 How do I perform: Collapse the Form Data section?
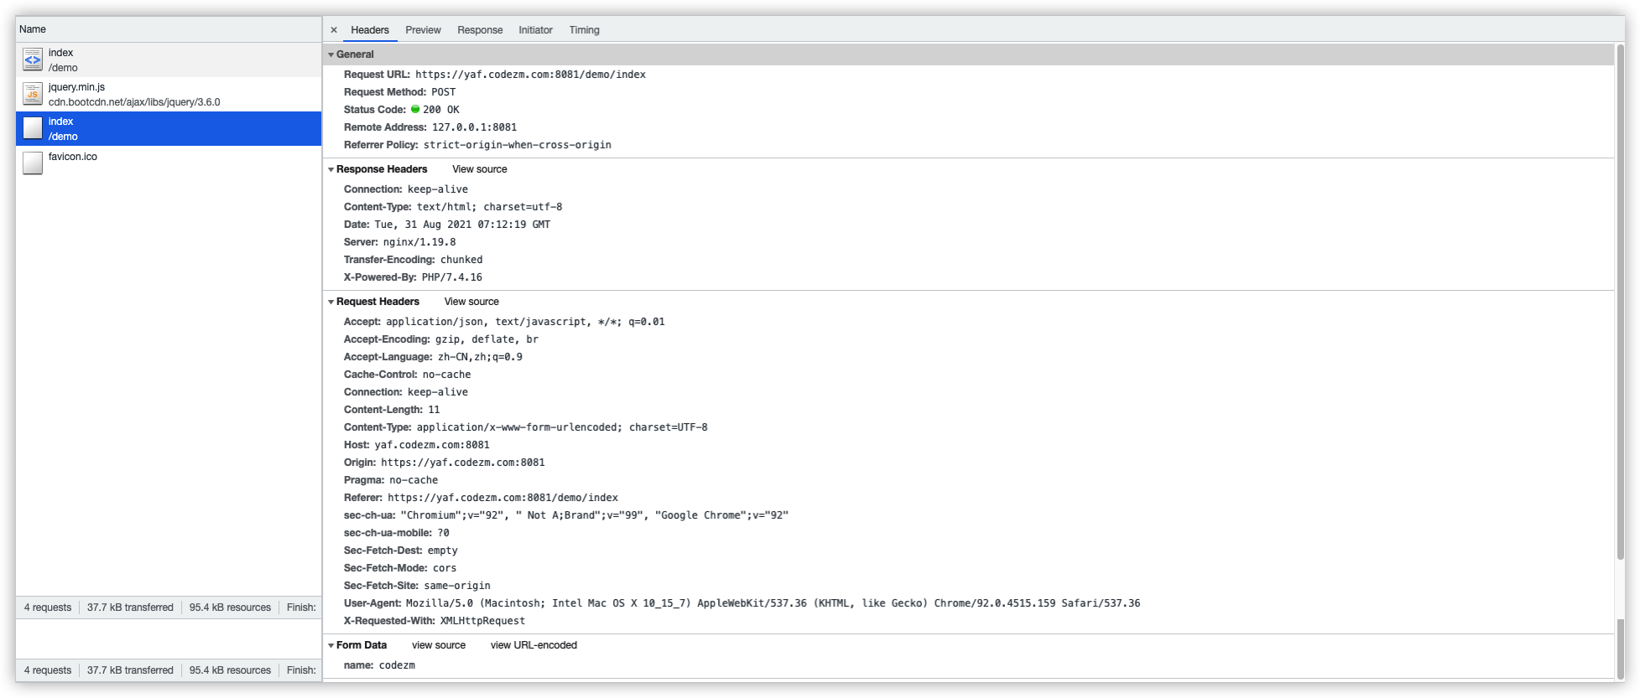coord(331,645)
